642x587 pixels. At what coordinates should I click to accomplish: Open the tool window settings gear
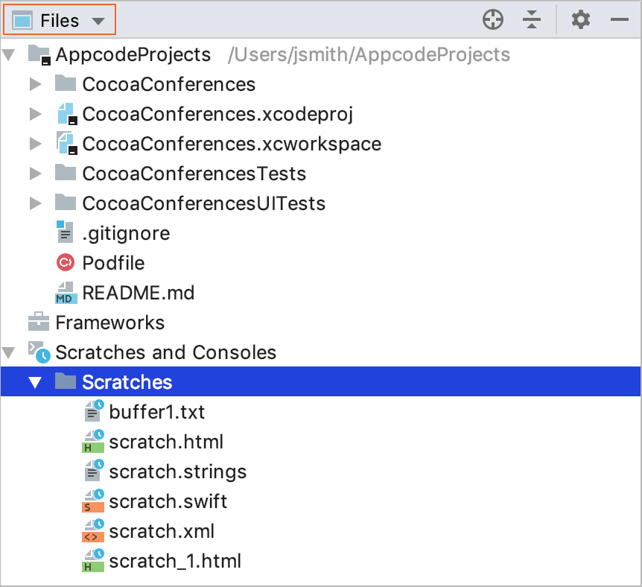tap(581, 20)
